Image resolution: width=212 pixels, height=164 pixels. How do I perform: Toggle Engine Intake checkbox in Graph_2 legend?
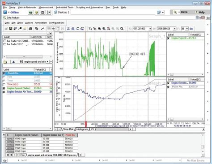coord(168,83)
